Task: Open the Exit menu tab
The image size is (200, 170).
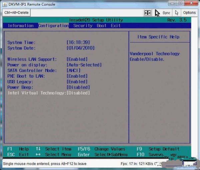Action: pos(116,26)
